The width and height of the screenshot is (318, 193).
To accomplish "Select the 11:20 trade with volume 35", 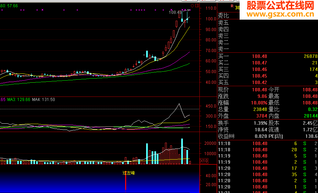I will pos(268,174).
